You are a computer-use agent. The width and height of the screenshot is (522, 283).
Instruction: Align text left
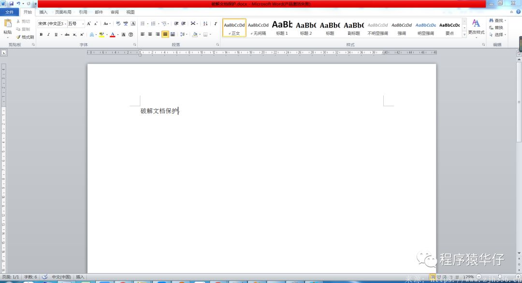point(143,34)
